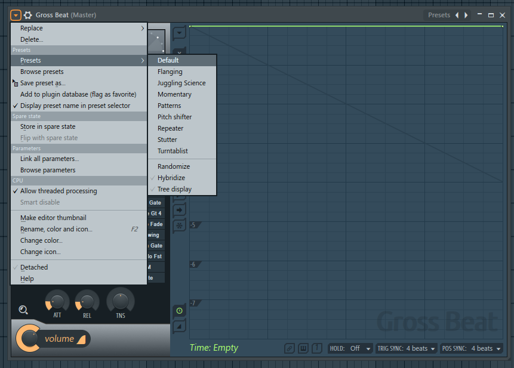The width and height of the screenshot is (514, 368).
Task: Click the right-arrow envelope button
Action: [x=179, y=210]
